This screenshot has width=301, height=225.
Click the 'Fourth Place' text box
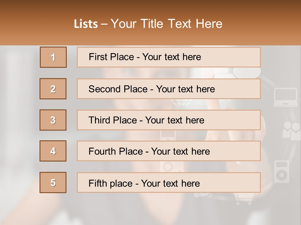(x=169, y=151)
